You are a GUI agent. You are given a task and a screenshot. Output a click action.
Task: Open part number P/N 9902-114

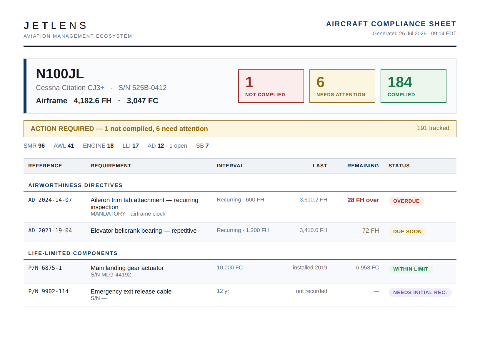tap(48, 291)
